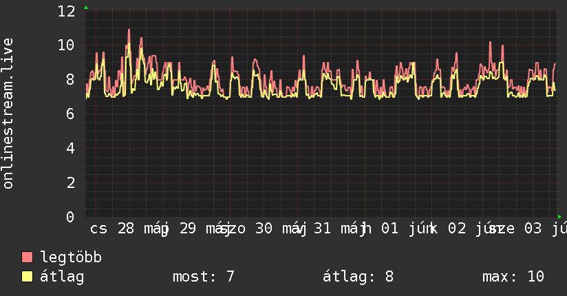Click the 'max: 10' statistic

[513, 277]
